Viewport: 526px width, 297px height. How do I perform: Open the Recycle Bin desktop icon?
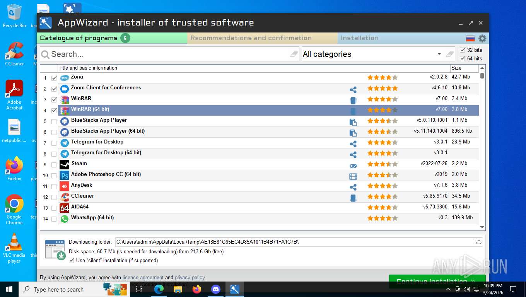[14, 16]
